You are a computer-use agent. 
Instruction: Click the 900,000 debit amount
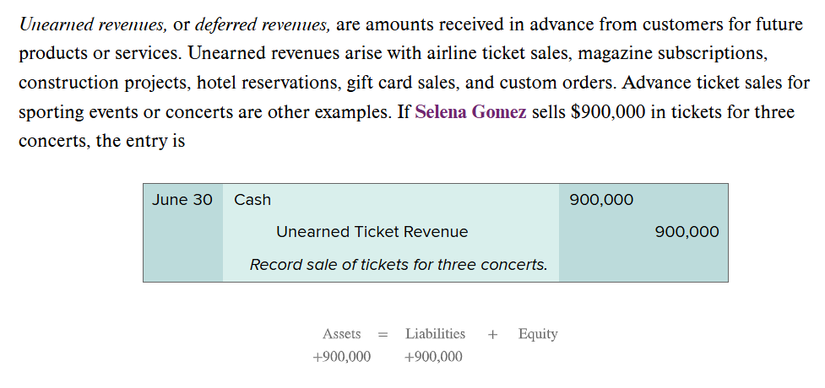601,200
